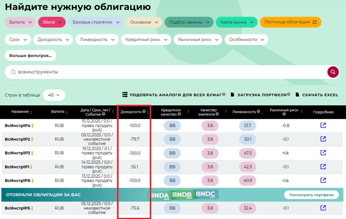Screen dimensions: 346x219
Task: Click yield value 55.1
Action: point(135,167)
